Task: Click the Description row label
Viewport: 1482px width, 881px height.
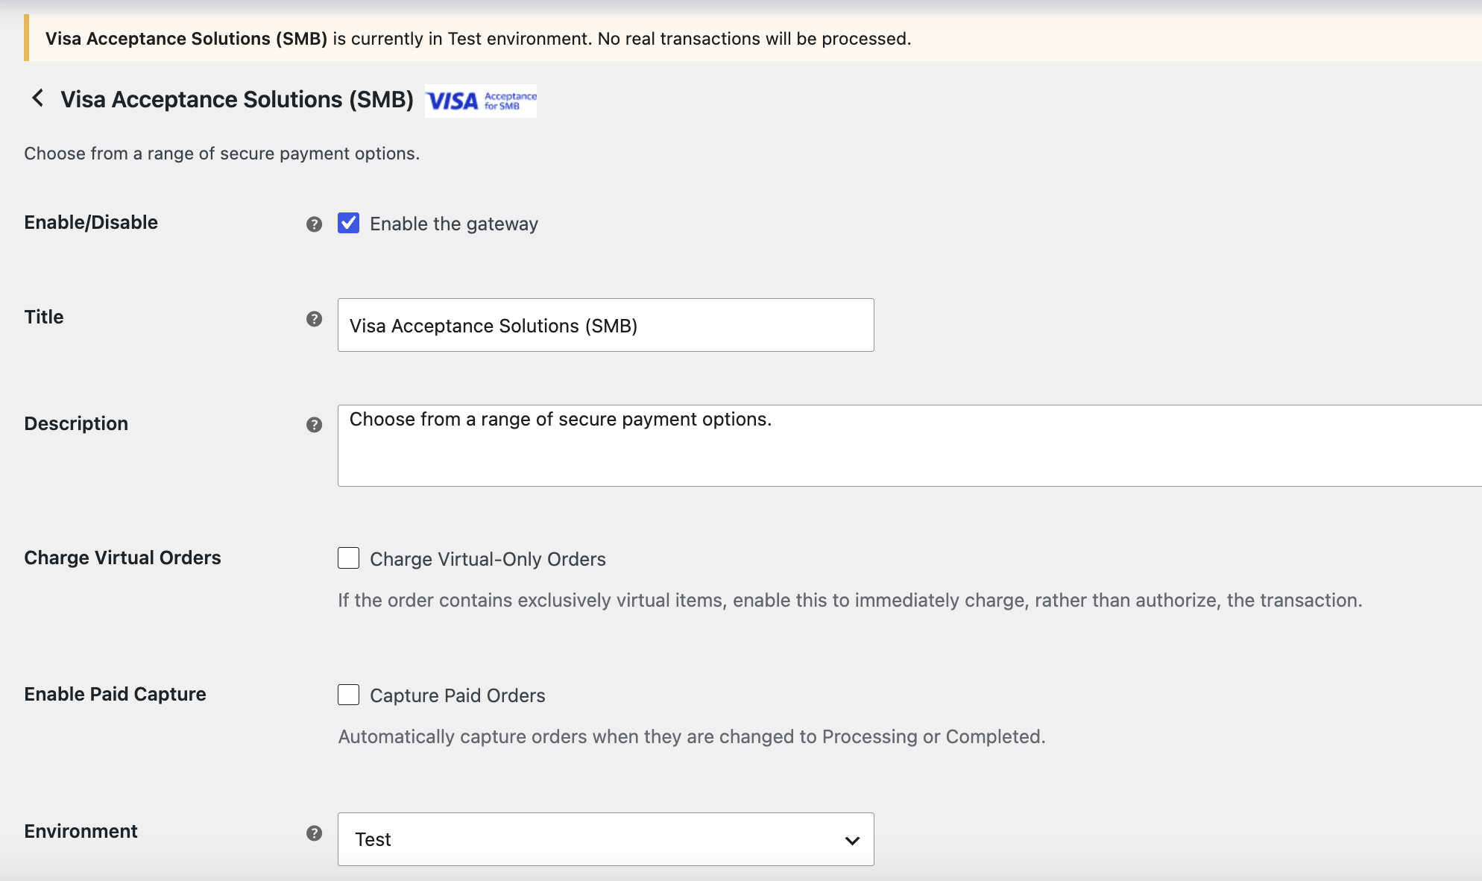Action: [76, 423]
